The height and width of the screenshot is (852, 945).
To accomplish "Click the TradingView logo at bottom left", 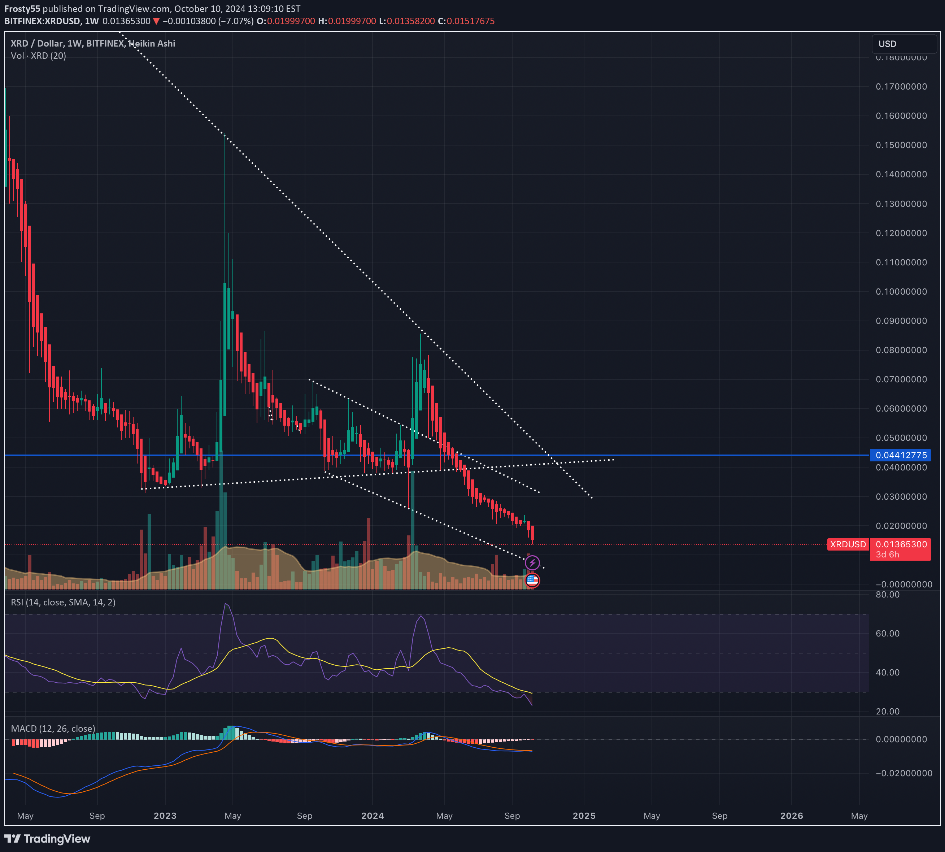I will point(47,838).
